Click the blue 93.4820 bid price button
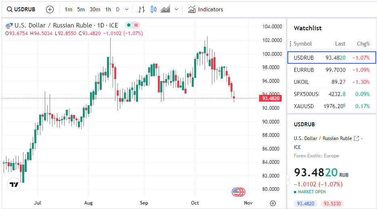The image size is (377, 209). pyautogui.click(x=306, y=204)
